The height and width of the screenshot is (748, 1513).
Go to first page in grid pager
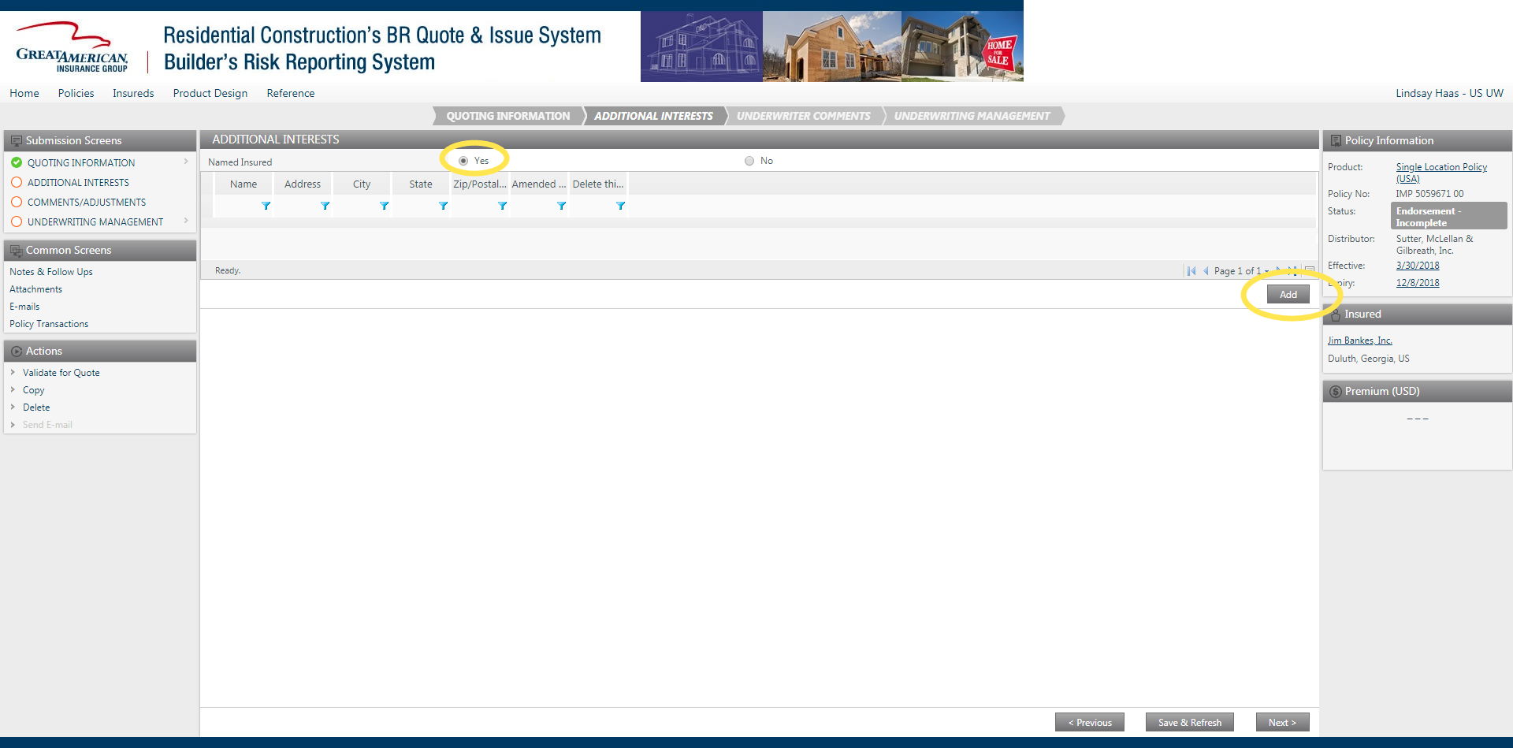1191,271
